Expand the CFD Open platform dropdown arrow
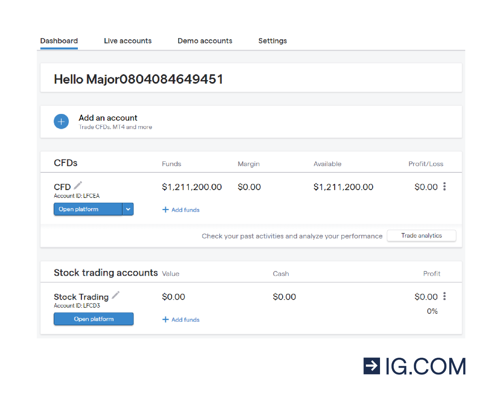The height and width of the screenshot is (412, 503). (128, 209)
